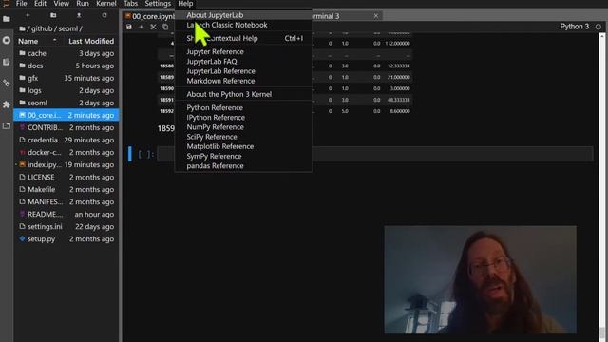Select the settings.ini file
The image size is (608, 342).
(66, 226)
